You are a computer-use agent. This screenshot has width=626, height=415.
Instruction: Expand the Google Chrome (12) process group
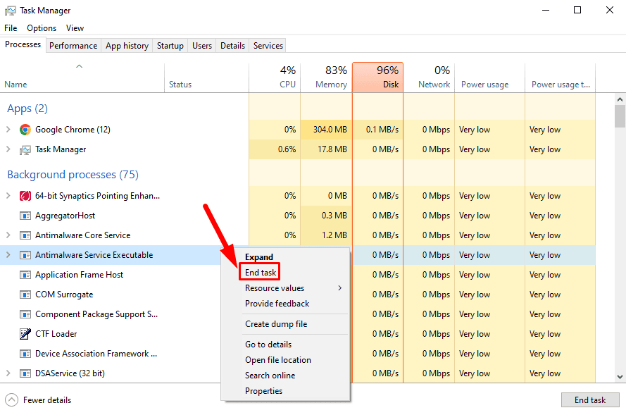8,130
